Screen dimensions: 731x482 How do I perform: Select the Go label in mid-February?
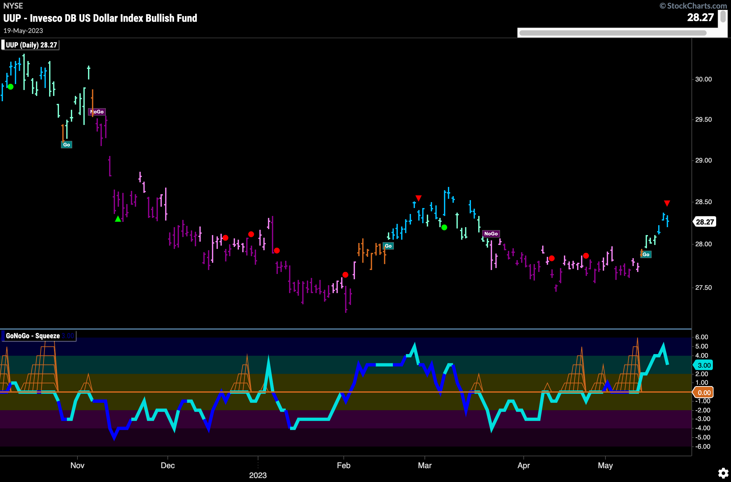point(388,246)
